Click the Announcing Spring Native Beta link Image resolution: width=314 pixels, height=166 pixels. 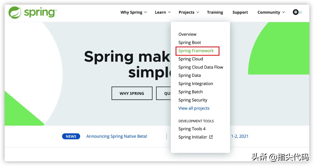pyautogui.click(x=116, y=136)
